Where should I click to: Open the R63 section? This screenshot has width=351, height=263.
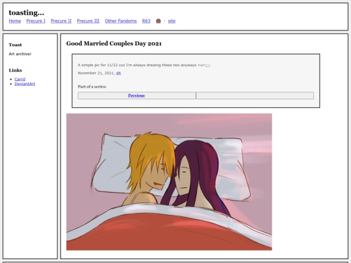point(146,21)
